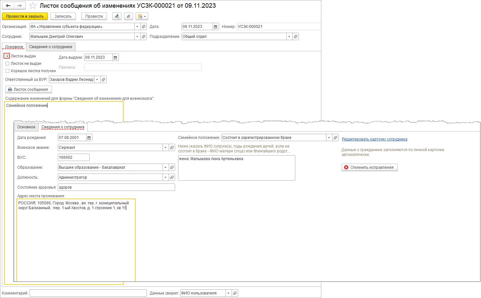This screenshot has width=481, height=298.
Task: Click the Адрес места проживания text area
Action: click(76, 240)
